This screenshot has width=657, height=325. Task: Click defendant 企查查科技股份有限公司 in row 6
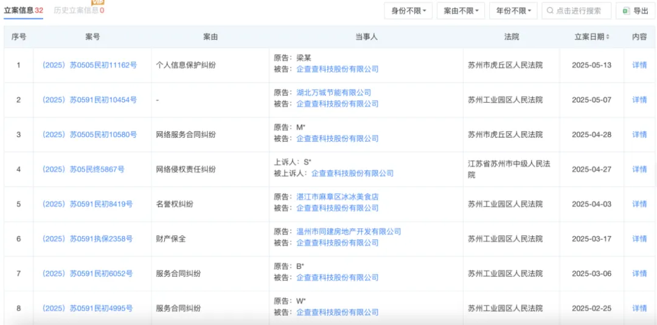click(337, 242)
